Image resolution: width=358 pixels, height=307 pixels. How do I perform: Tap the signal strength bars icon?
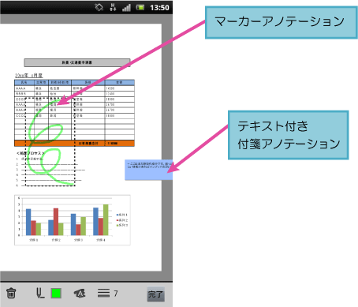[x=126, y=8]
